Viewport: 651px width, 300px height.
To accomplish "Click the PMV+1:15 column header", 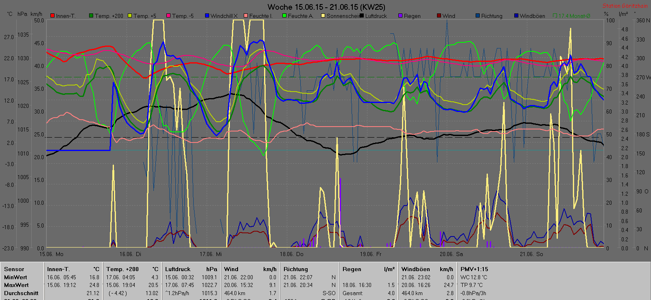I will [474, 269].
